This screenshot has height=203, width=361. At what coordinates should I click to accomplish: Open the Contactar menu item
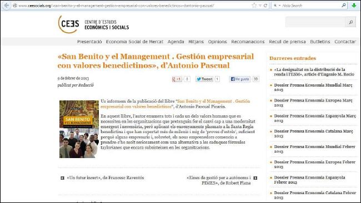(345, 42)
